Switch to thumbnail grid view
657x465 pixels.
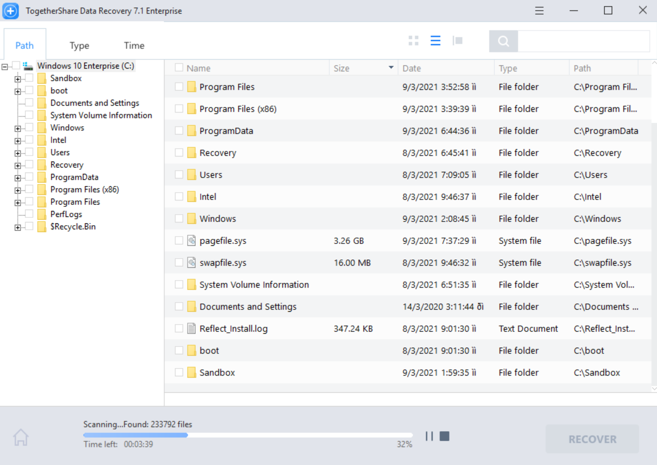tap(414, 41)
